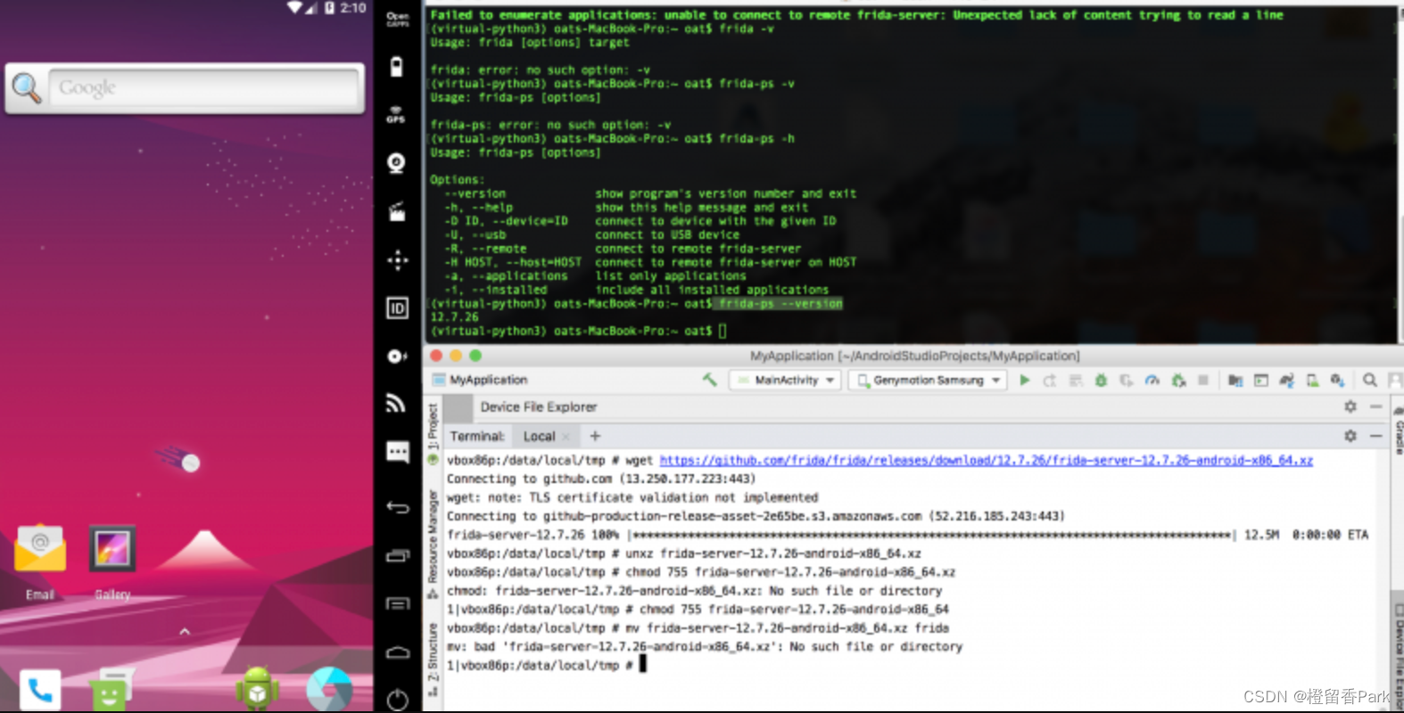Image resolution: width=1404 pixels, height=713 pixels.
Task: Click the Google search input field
Action: click(203, 87)
